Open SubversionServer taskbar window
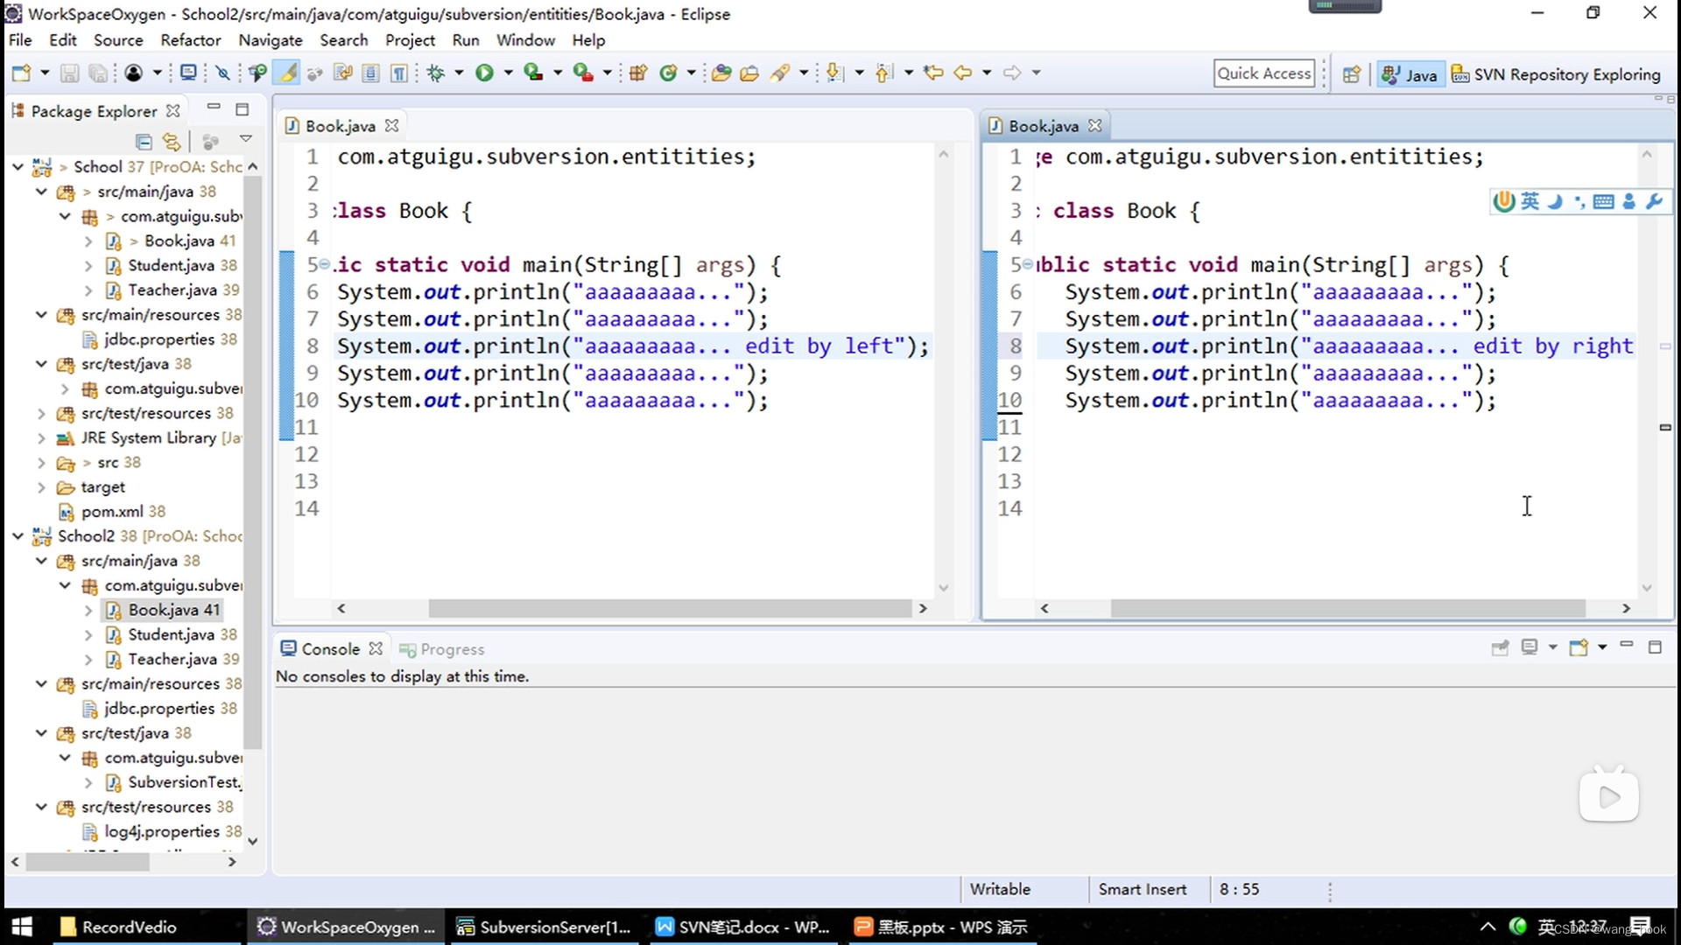Screen dimensions: 1681x945 click(545, 927)
